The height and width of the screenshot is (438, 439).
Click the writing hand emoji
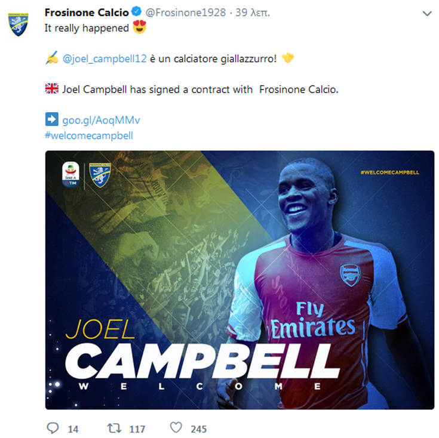[52, 58]
